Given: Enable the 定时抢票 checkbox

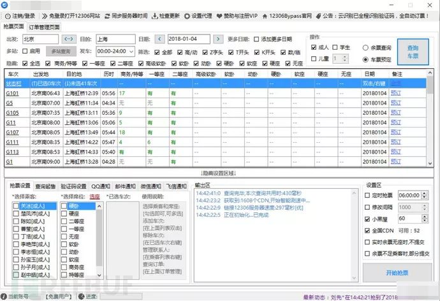Looking at the screenshot, I should tap(367, 195).
